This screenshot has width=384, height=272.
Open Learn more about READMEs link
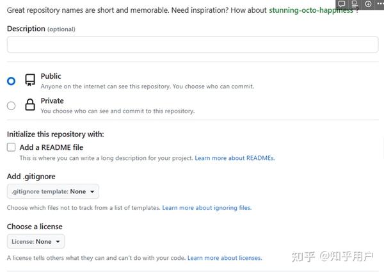coord(235,158)
